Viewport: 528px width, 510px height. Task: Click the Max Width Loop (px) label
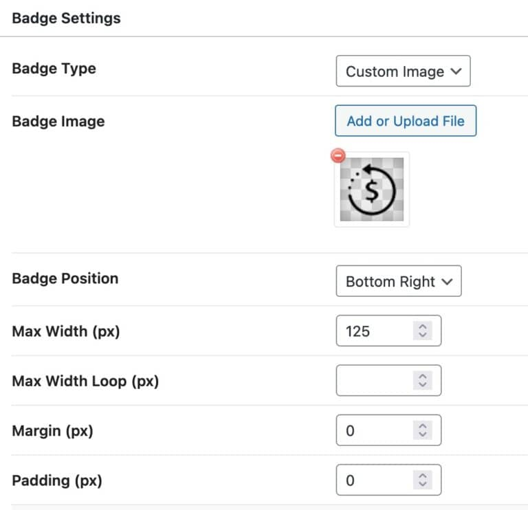tap(85, 380)
